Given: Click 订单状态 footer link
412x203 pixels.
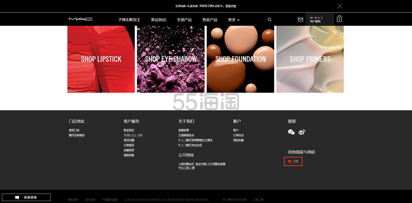Looking at the screenshot, I should point(238,135).
